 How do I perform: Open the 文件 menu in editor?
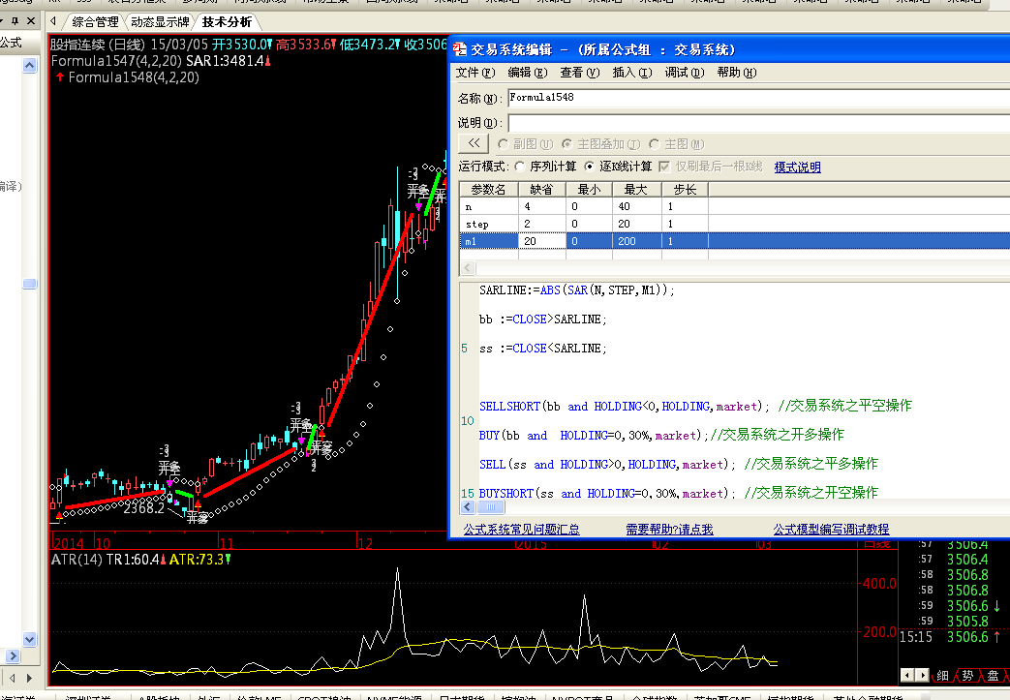pyautogui.click(x=475, y=72)
